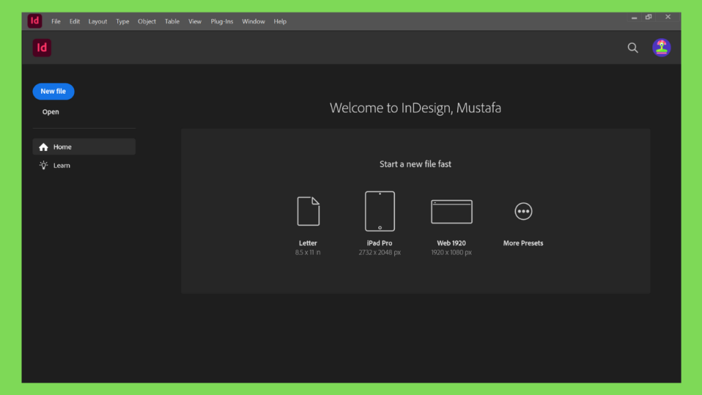
Task: Open the Plug-Ins menu
Action: [x=222, y=21]
